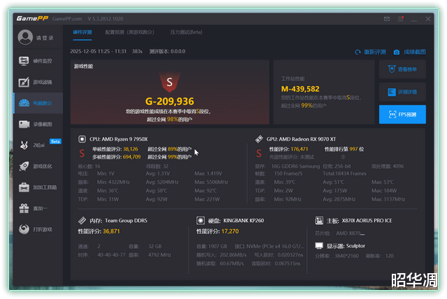This screenshot has width=447, height=299.
Task: Click the GPU performance score 176,471
Action: (300, 149)
